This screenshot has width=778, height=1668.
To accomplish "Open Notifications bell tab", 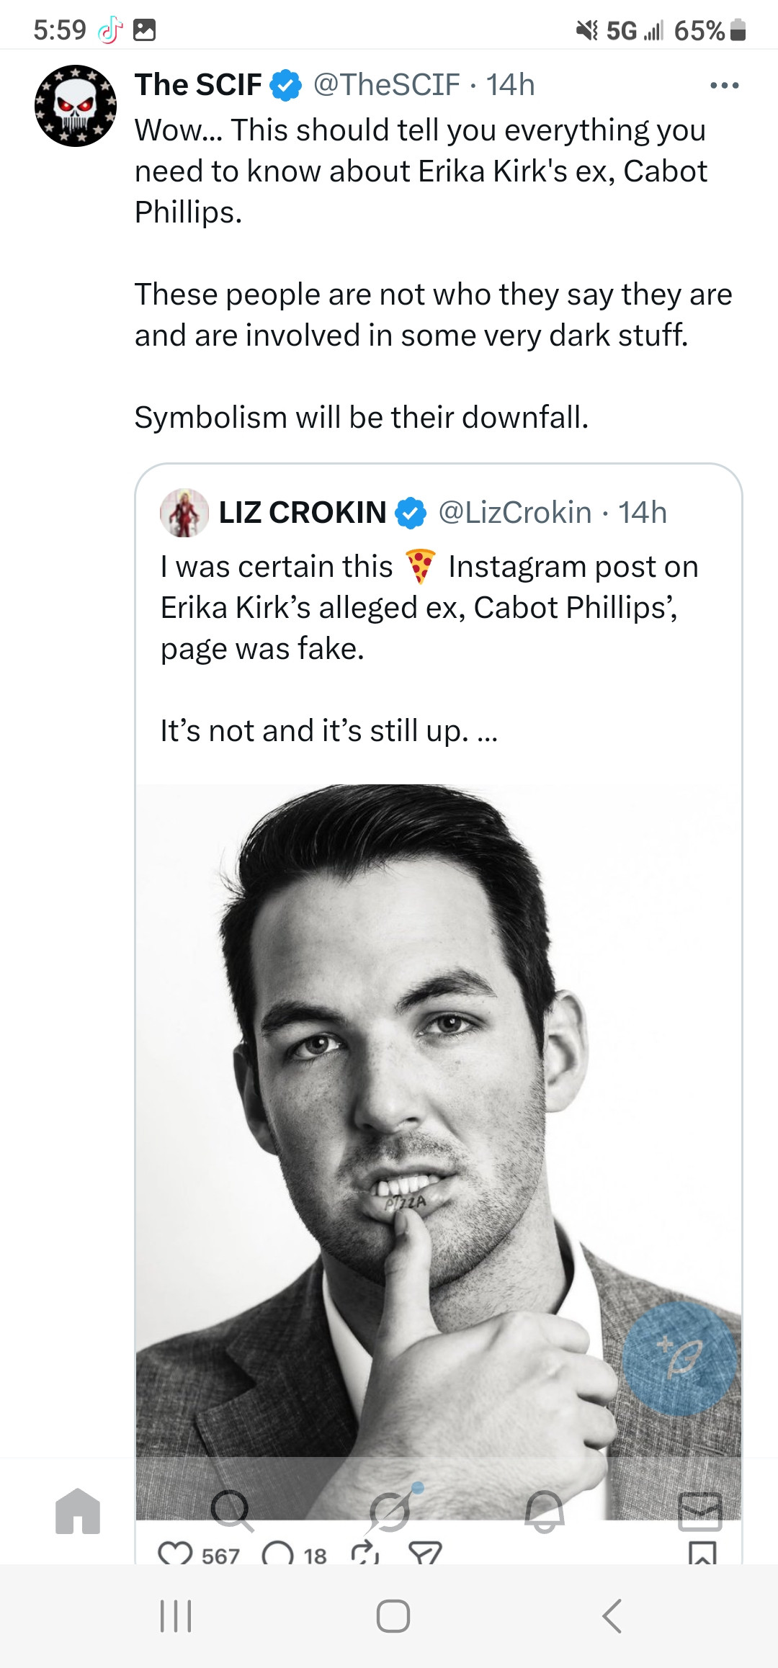I will pyautogui.click(x=545, y=1510).
